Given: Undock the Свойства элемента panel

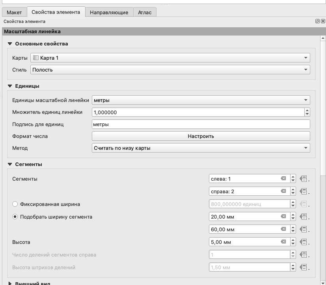Looking at the screenshot, I should 317,21.
